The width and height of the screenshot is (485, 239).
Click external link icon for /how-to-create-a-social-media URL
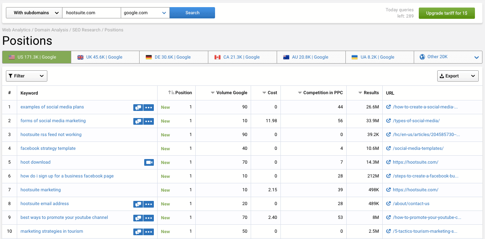point(389,107)
